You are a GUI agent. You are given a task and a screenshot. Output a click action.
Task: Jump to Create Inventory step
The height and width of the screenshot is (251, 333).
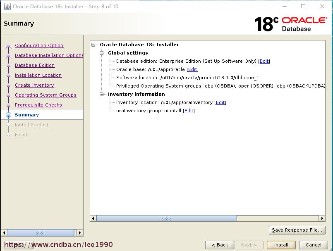coord(34,85)
